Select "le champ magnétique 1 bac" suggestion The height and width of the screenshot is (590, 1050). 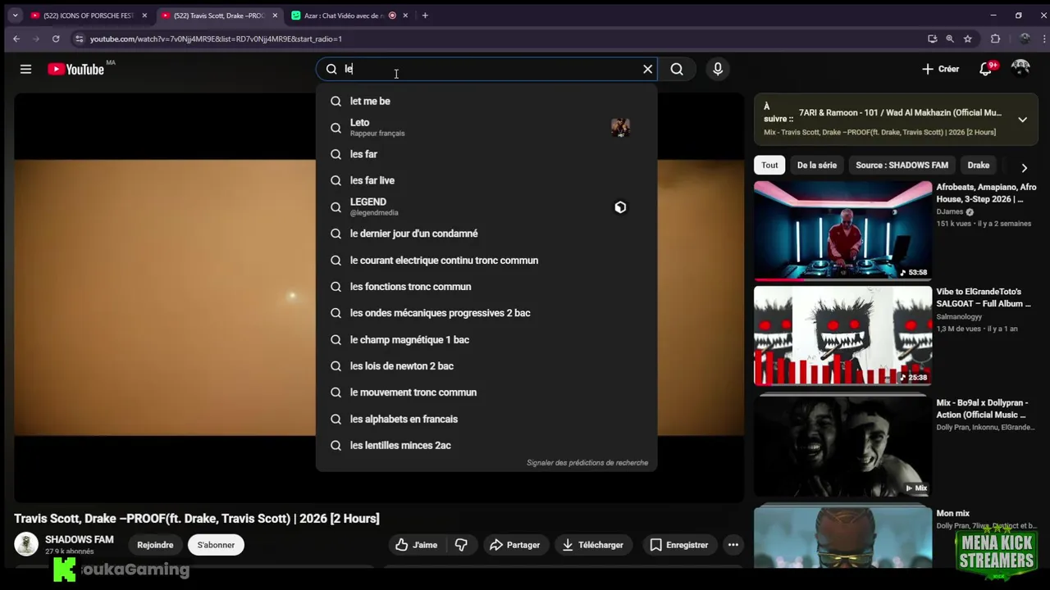(x=486, y=339)
